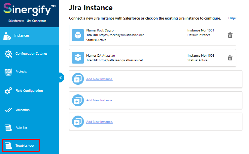Click the Configuration Settings gear-wrench icon

(x=8, y=54)
